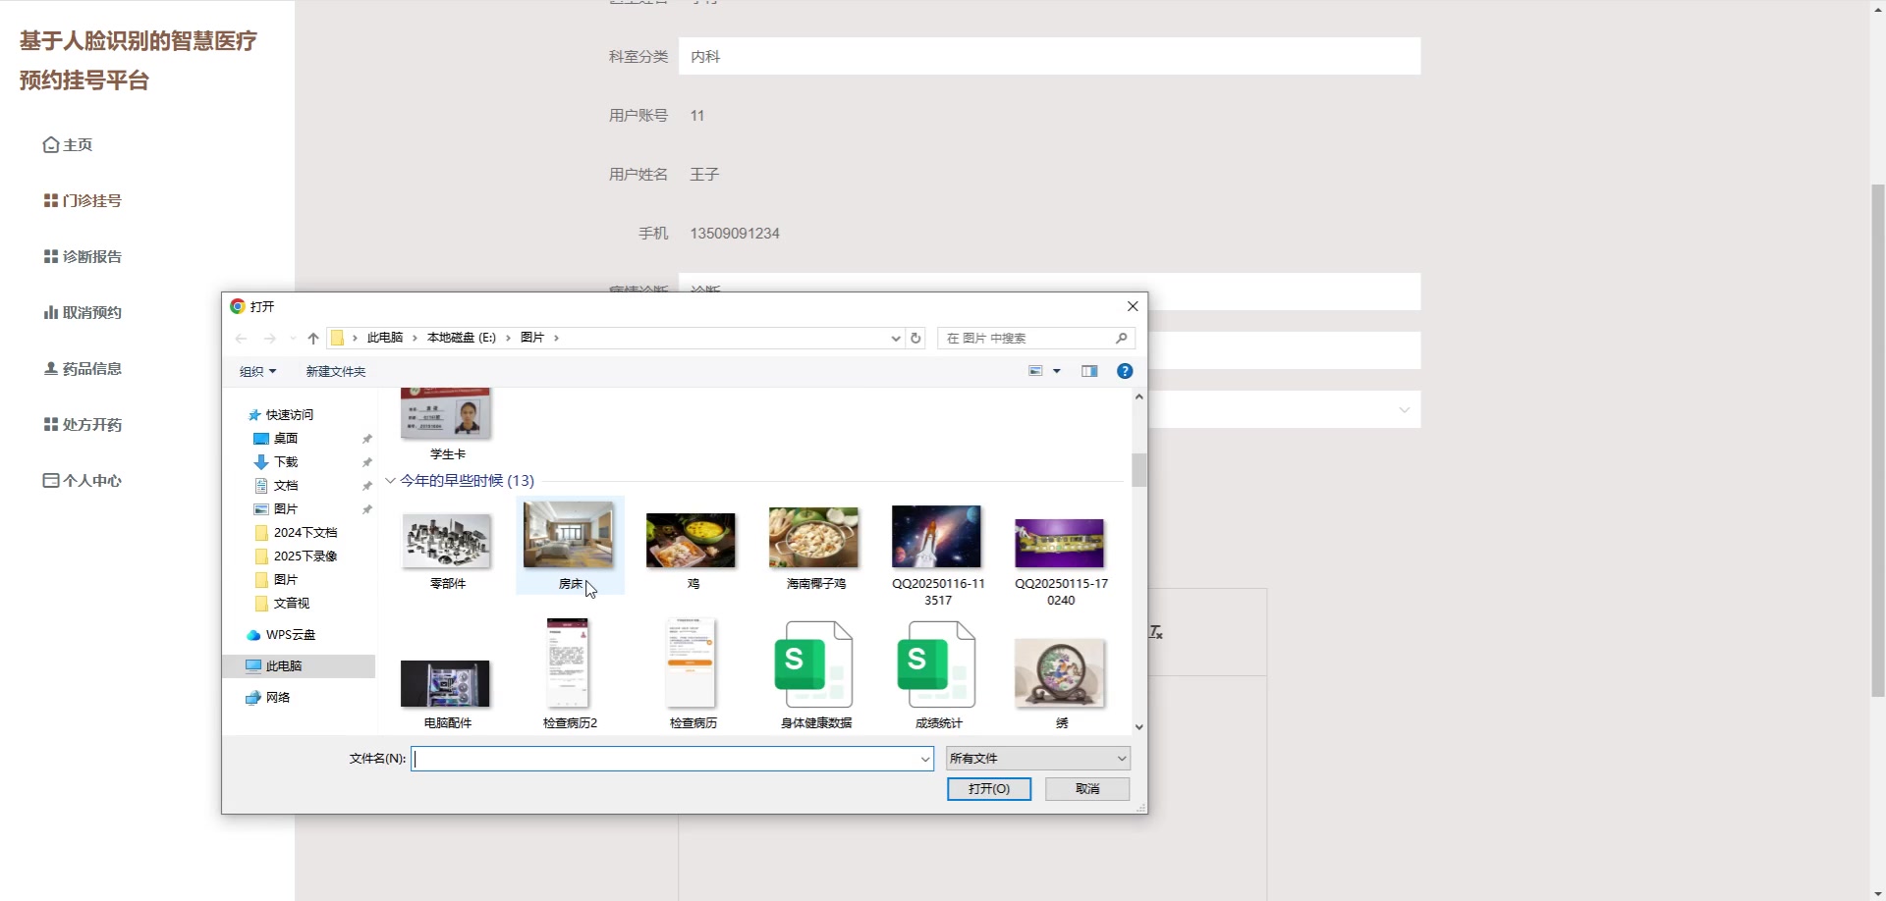The height and width of the screenshot is (901, 1886).
Task: Open the 所有文件 file type dropdown
Action: pyautogui.click(x=1037, y=758)
